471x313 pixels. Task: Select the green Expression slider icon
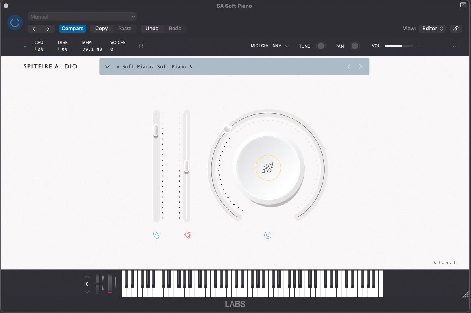157,235
